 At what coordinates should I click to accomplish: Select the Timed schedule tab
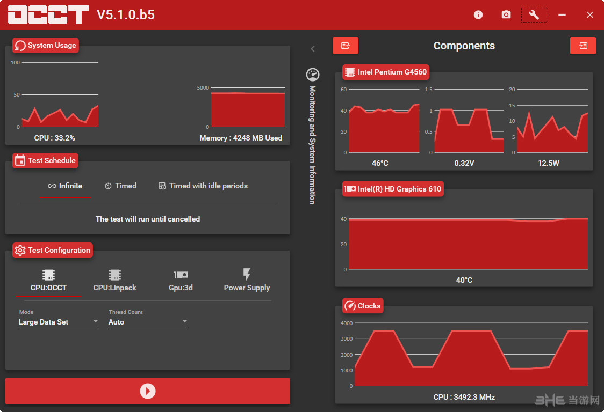[120, 186]
